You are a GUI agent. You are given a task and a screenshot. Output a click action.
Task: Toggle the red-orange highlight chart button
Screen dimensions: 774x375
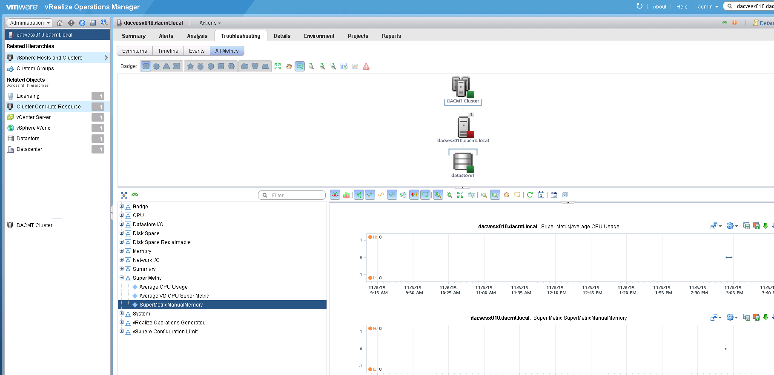pos(414,195)
